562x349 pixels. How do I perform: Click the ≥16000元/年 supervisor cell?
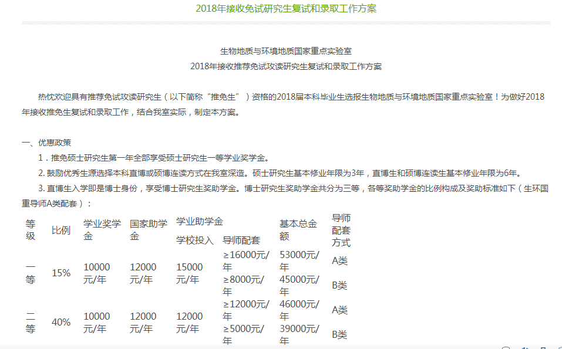[246, 261]
